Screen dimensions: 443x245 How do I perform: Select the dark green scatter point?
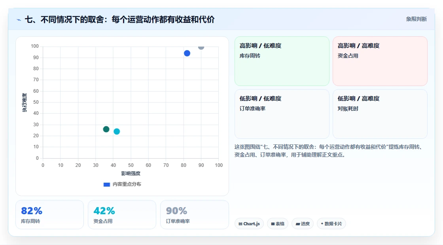(106, 129)
